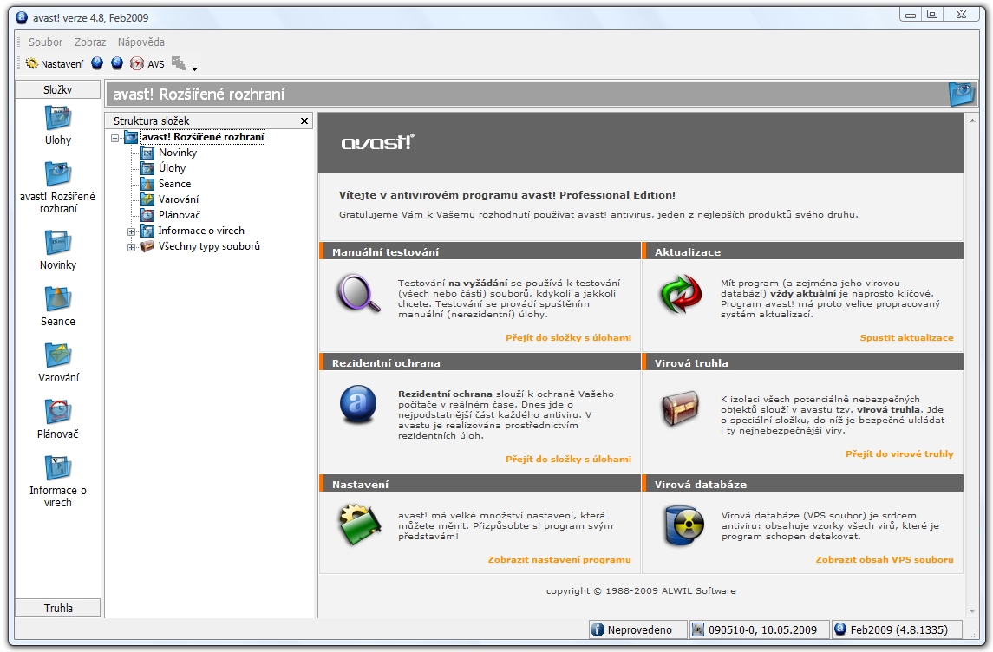The width and height of the screenshot is (993, 652).
Task: Open Seance from the Složky sidebar icons
Action: 57,306
